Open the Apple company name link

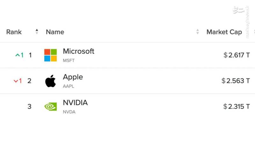tap(73, 77)
